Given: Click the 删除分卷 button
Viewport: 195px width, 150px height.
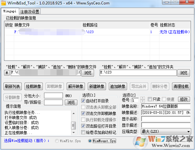Looking at the screenshot, I should [x=160, y=86].
